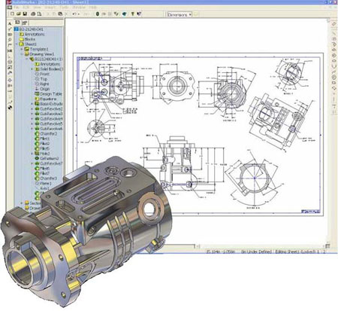Open the Insert menu
338x311 pixels.
coord(50,8)
